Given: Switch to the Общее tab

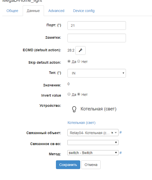Looking at the screenshot, I should [12, 11].
